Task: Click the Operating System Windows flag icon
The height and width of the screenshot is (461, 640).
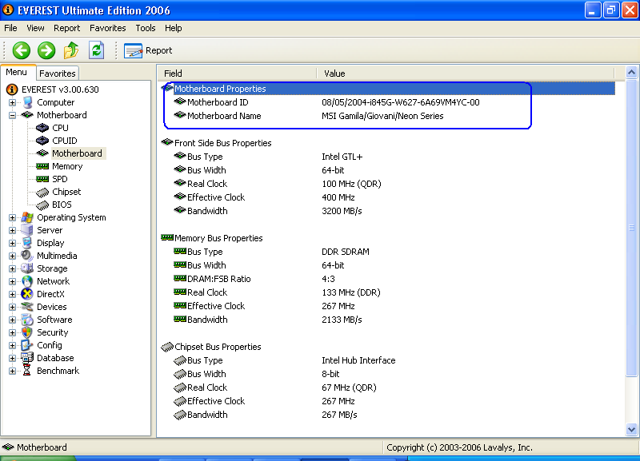Action: point(27,217)
